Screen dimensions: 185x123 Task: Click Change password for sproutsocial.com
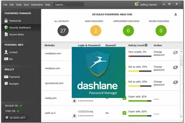tap(159, 83)
